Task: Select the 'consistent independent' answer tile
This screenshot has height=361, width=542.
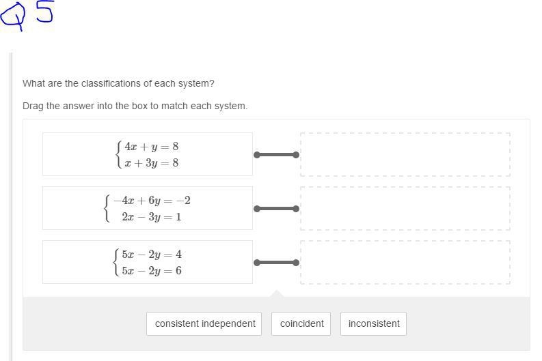Action: click(204, 323)
